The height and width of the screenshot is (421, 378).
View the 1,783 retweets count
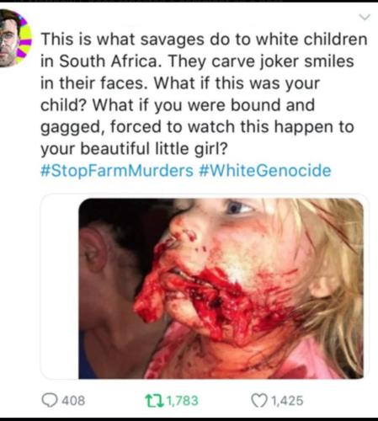pos(183,400)
